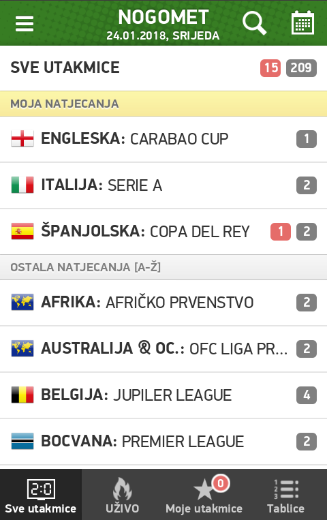The width and height of the screenshot is (327, 520).
Task: Open the Moje utakmice tab
Action: tap(204, 495)
